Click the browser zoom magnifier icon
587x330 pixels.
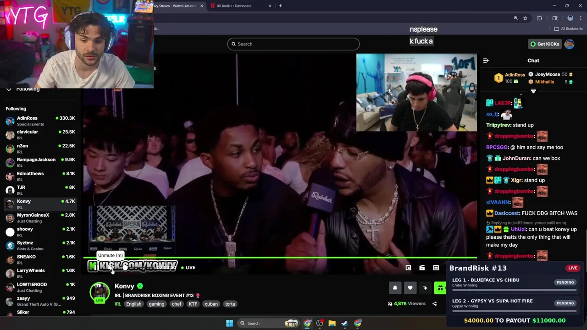pyautogui.click(x=516, y=18)
